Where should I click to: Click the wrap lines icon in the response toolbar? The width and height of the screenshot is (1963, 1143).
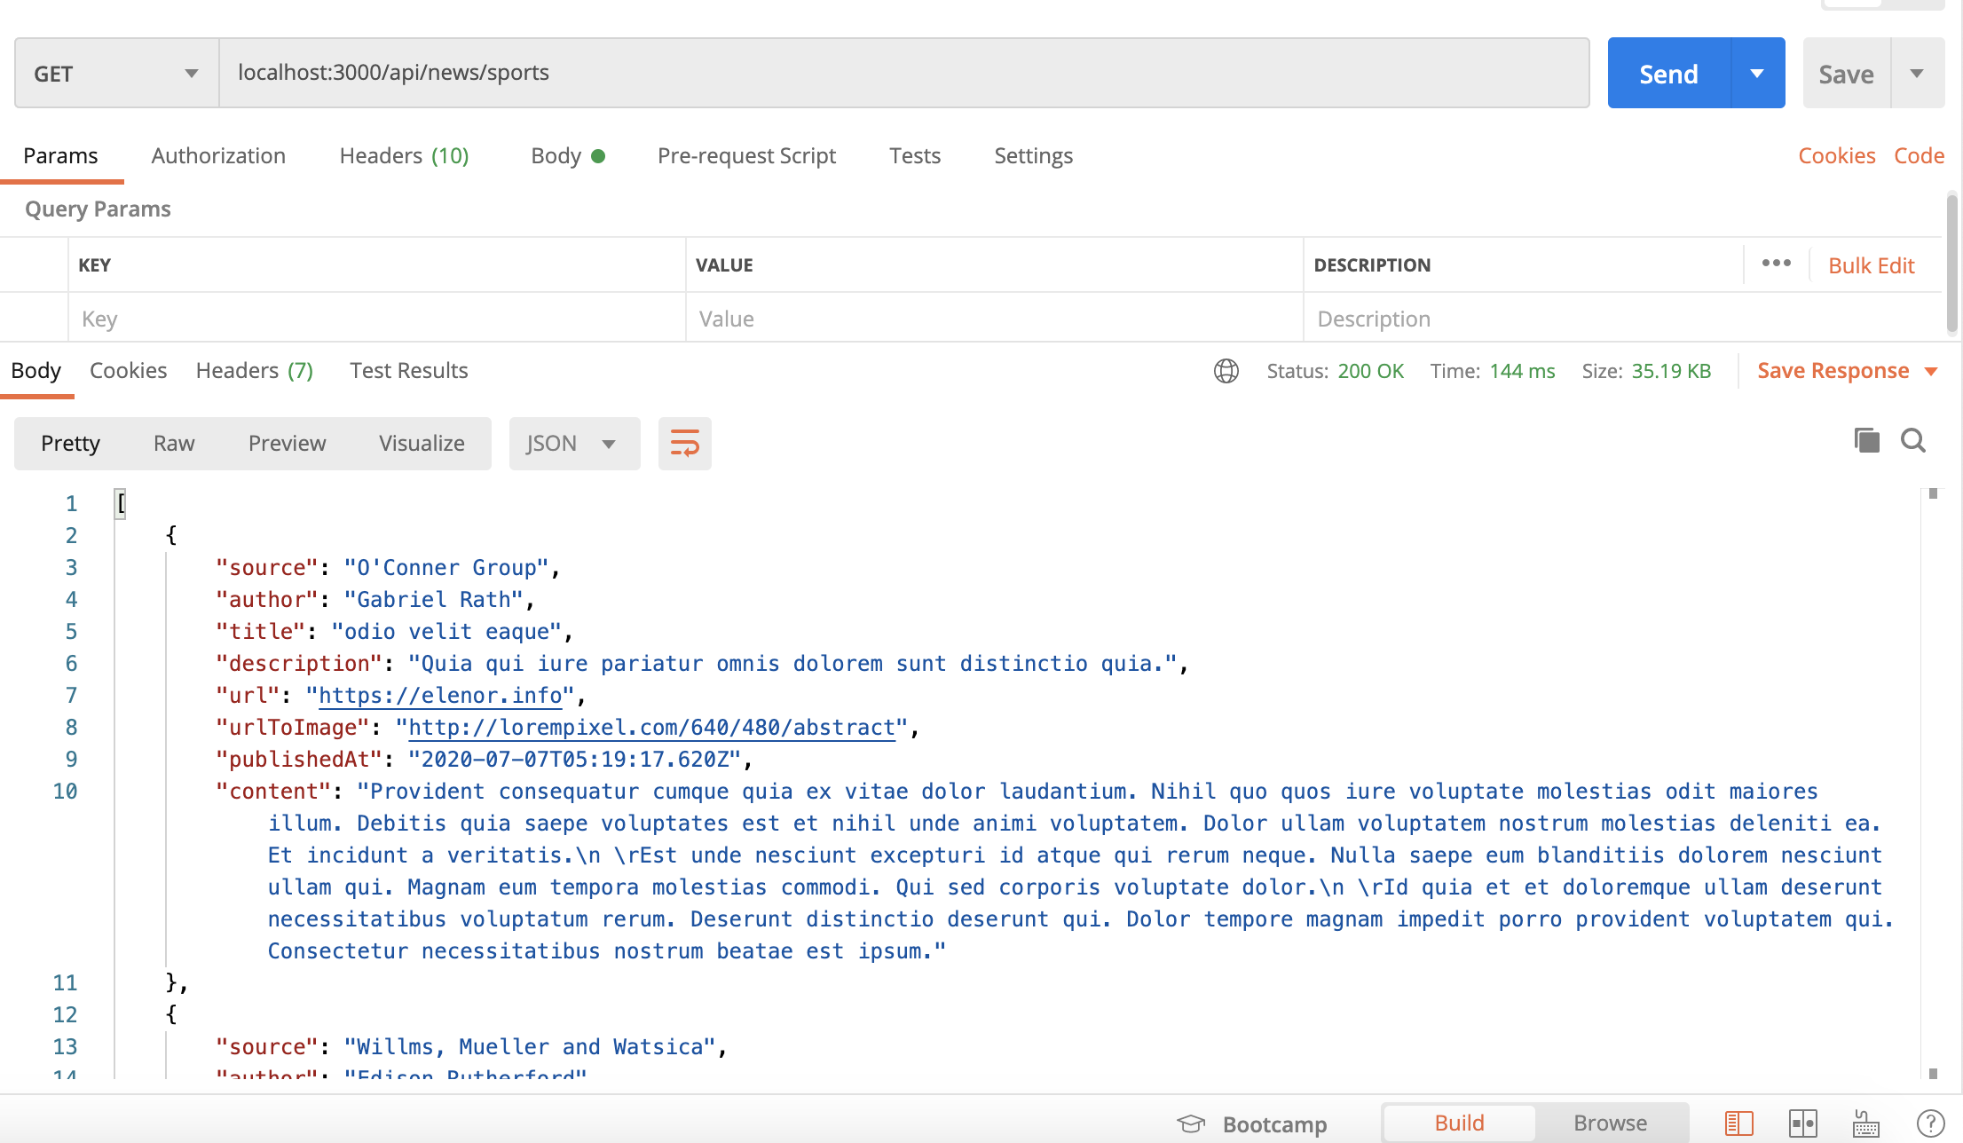(684, 443)
